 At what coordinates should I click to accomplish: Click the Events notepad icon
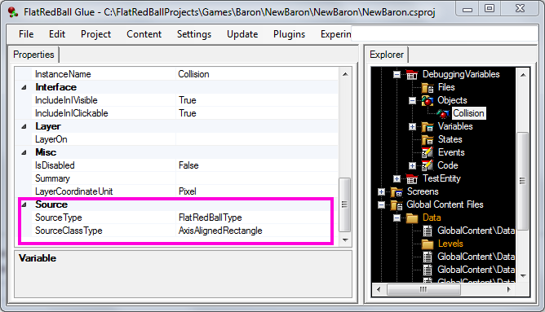(428, 152)
